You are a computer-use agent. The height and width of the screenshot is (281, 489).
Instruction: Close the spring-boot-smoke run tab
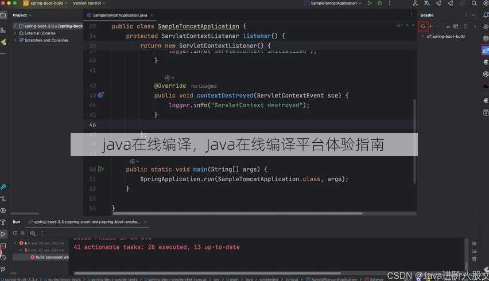145,222
